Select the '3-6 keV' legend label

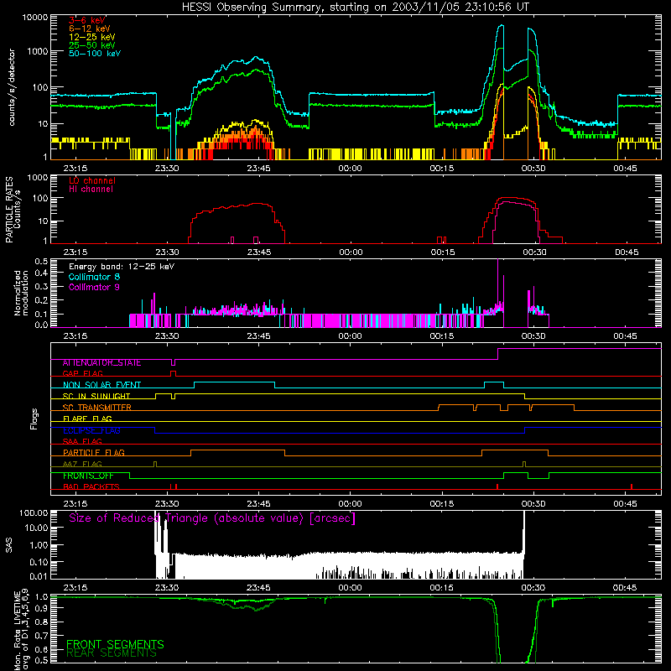coord(87,20)
